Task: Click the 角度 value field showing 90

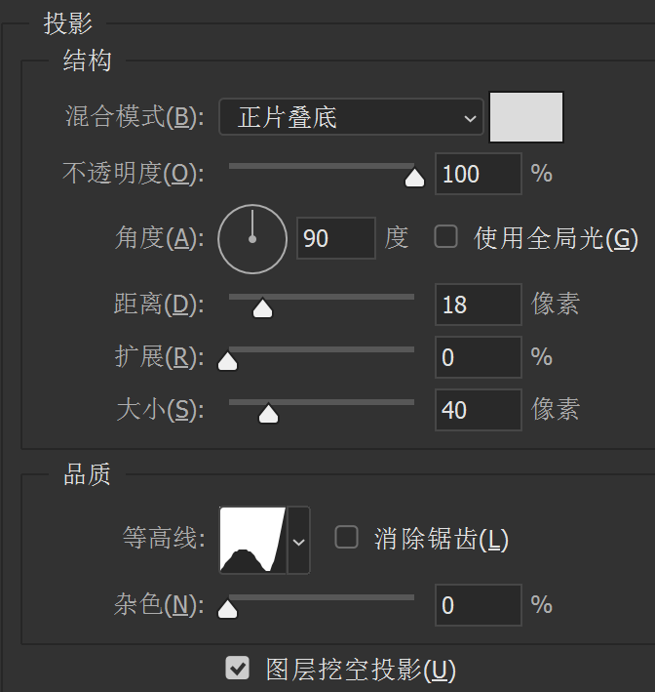Action: (x=335, y=238)
